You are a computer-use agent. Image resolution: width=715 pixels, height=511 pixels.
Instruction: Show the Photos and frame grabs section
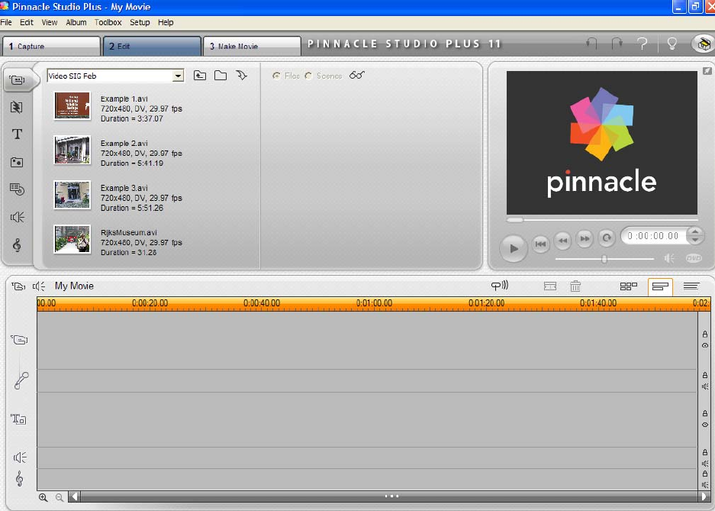click(x=17, y=162)
